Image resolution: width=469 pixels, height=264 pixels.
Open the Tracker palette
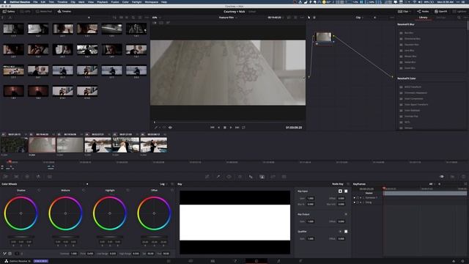tap(240, 177)
